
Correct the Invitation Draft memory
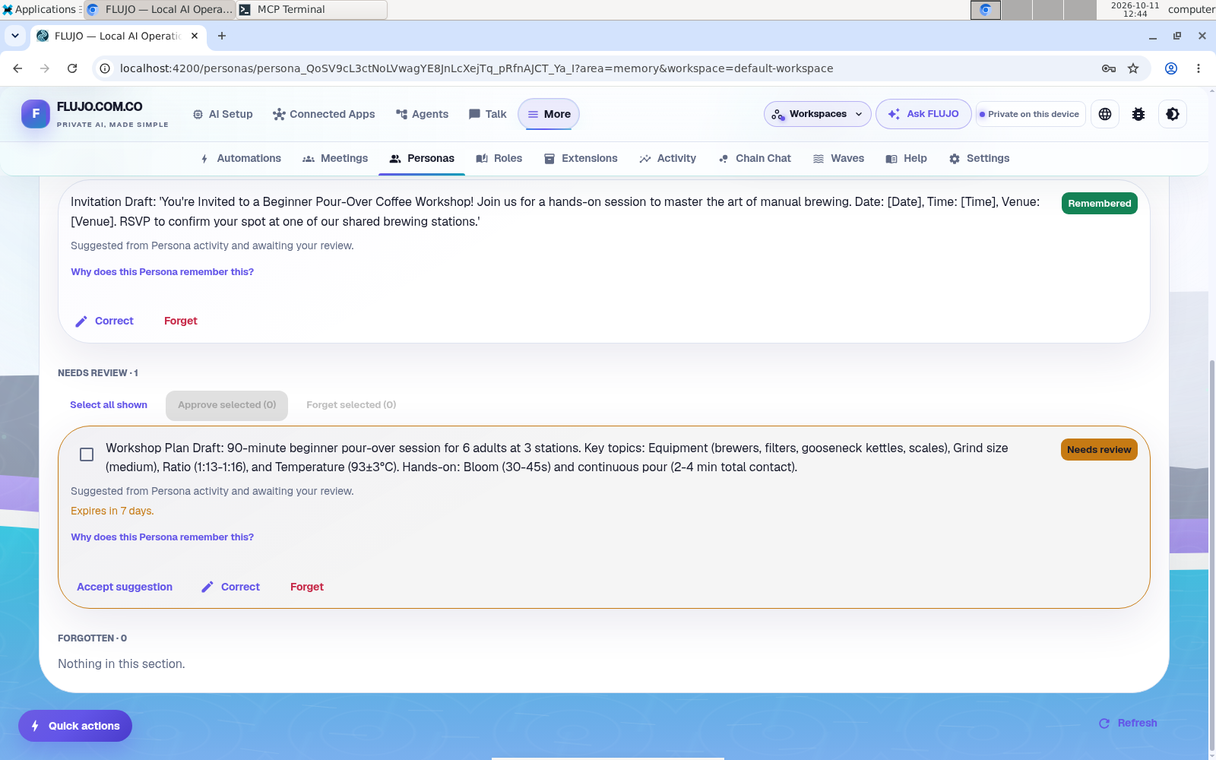click(104, 321)
